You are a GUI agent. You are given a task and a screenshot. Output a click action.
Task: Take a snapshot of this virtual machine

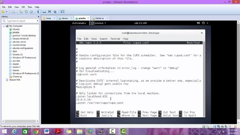21,12
